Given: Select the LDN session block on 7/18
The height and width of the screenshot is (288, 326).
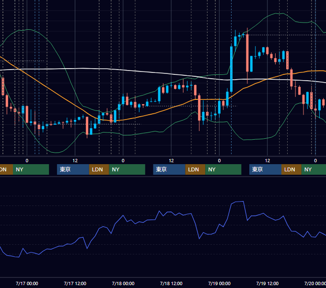Looking at the screenshot, I should tap(195, 169).
